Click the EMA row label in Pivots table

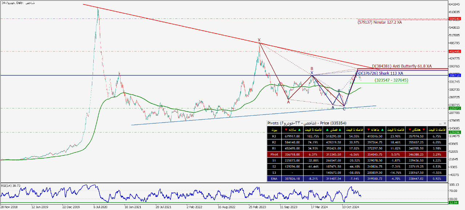274,178
